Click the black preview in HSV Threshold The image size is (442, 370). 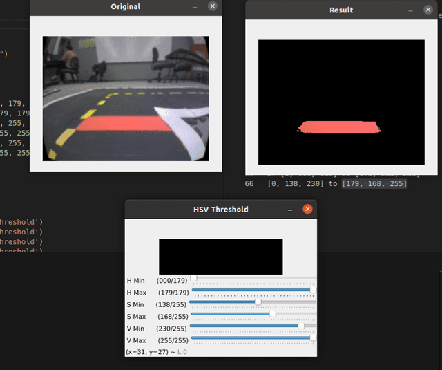coord(220,257)
